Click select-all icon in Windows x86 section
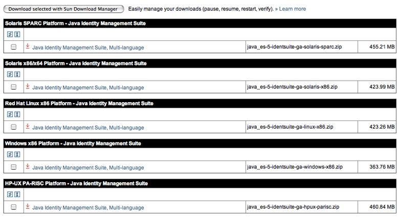 pyautogui.click(x=10, y=154)
